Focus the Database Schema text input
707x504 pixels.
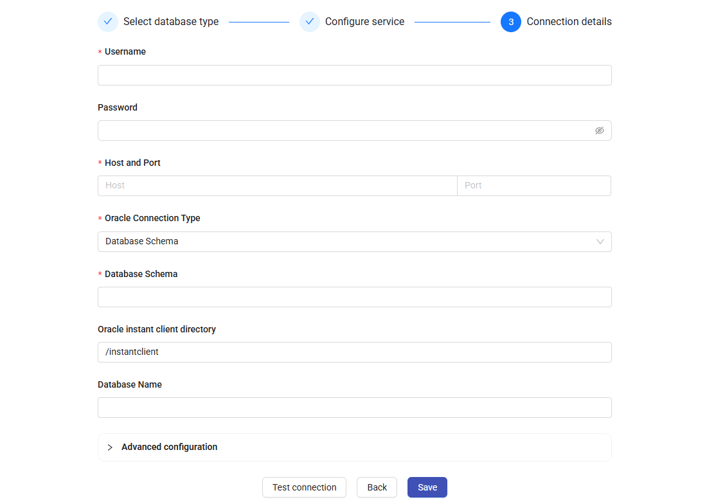354,297
